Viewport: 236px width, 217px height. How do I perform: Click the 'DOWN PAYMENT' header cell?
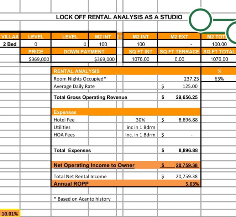point(84,52)
